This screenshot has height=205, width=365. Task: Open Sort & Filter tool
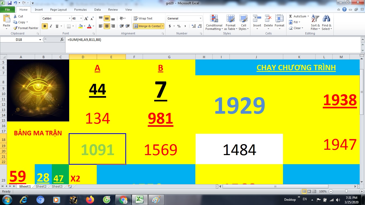315,23
